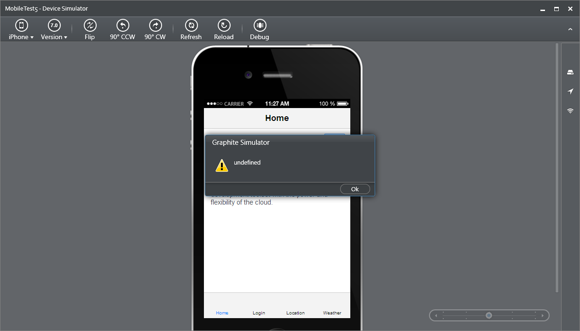Click the 11:27 AM clock in status bar
Screen dimensions: 580x331
click(x=277, y=104)
